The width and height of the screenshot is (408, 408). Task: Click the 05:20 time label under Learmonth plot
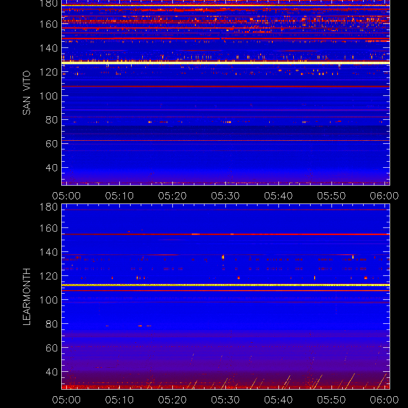coord(172,400)
